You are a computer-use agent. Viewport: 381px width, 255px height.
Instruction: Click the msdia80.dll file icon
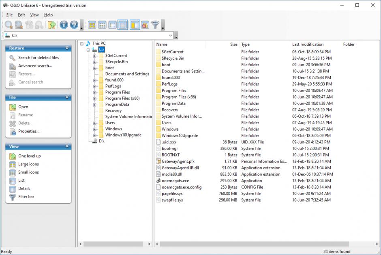tap(158, 174)
